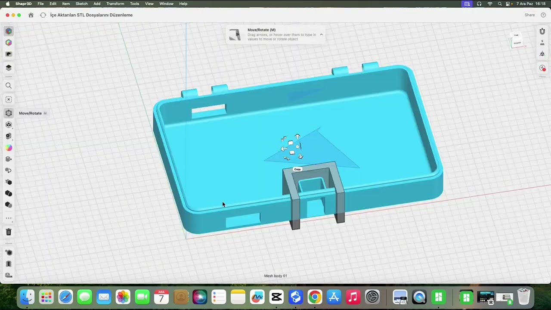
Task: Open the Tools menu
Action: click(x=134, y=4)
